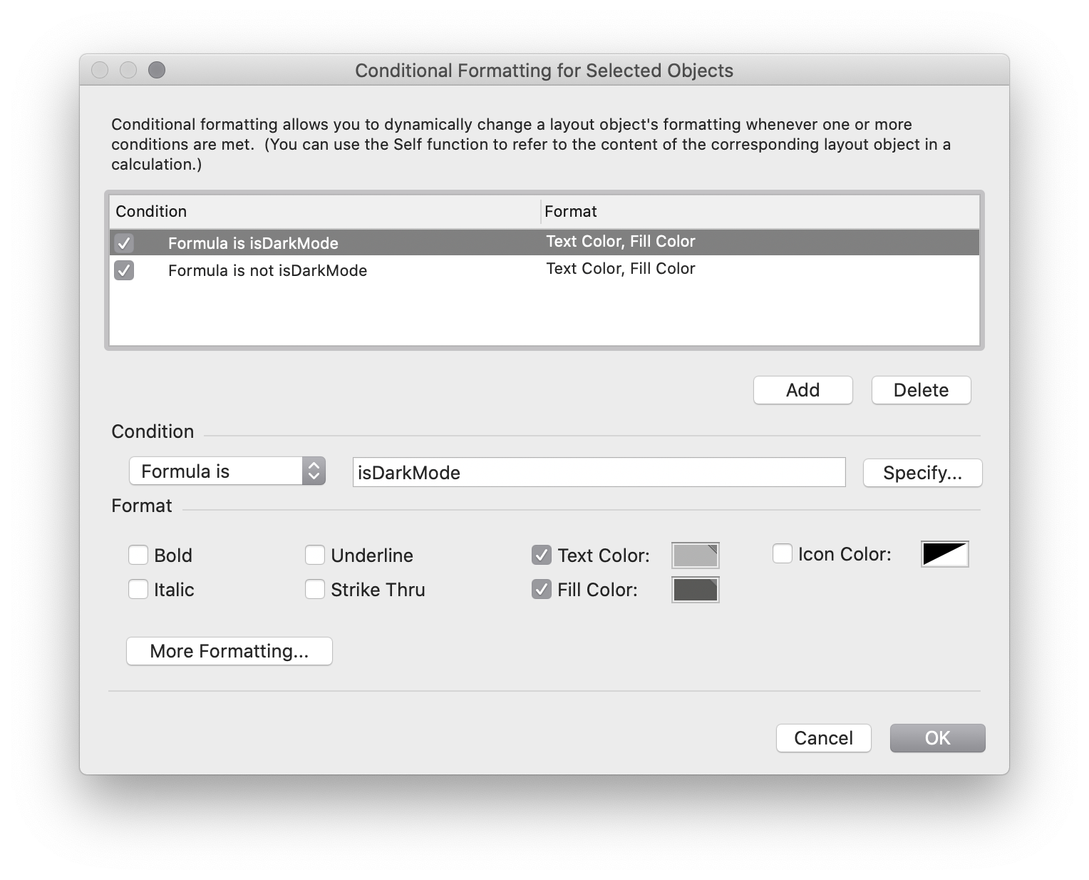Disable the Fill Color checkbox

click(541, 589)
